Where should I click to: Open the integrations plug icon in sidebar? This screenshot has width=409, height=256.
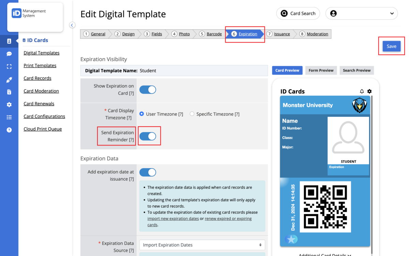[x=9, y=79]
